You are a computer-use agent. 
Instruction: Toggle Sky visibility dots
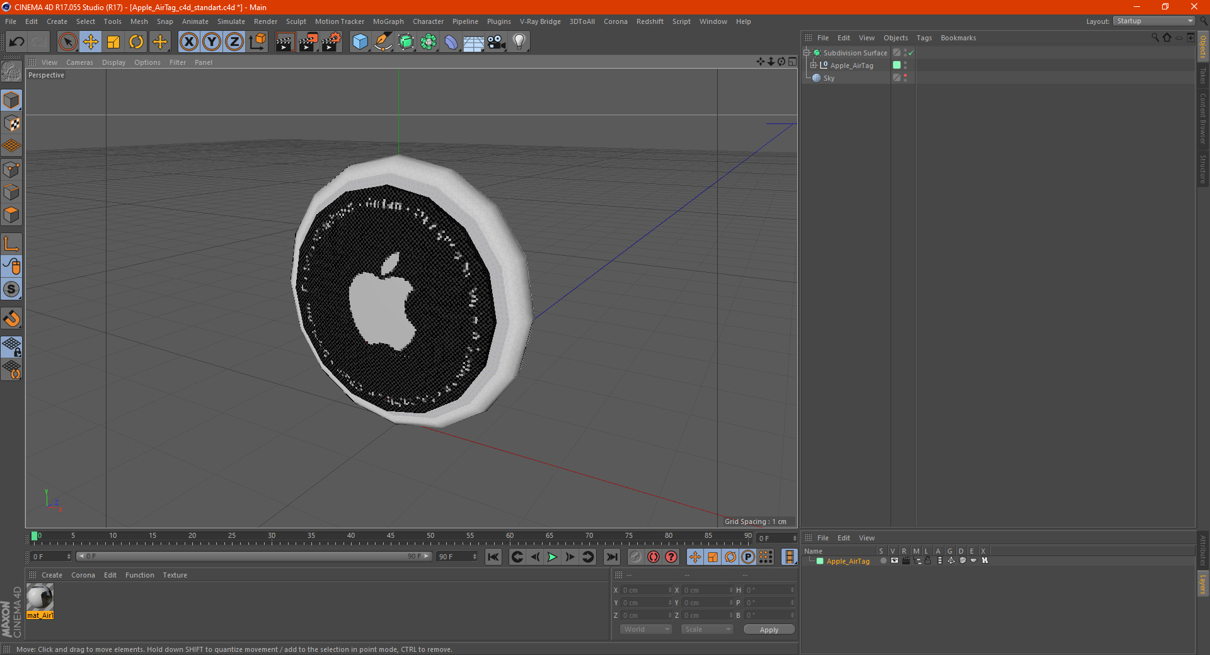pyautogui.click(x=906, y=77)
